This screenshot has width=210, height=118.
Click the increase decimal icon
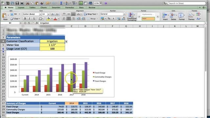[x=118, y=19]
